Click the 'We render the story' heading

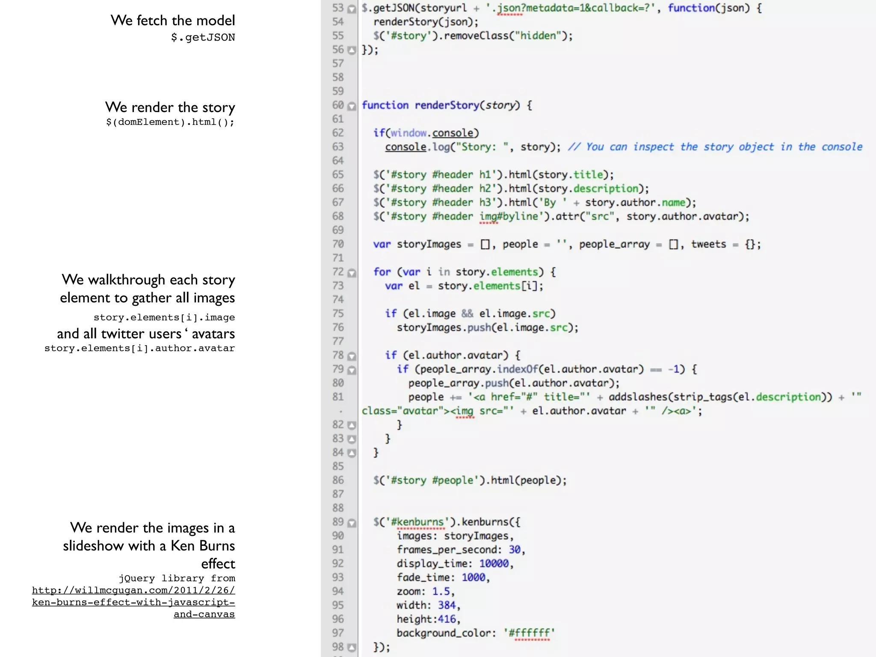tap(170, 107)
